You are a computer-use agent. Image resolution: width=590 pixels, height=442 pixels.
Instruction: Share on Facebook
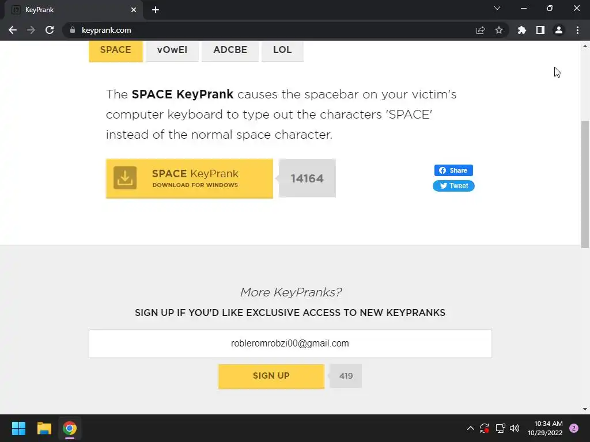(453, 170)
